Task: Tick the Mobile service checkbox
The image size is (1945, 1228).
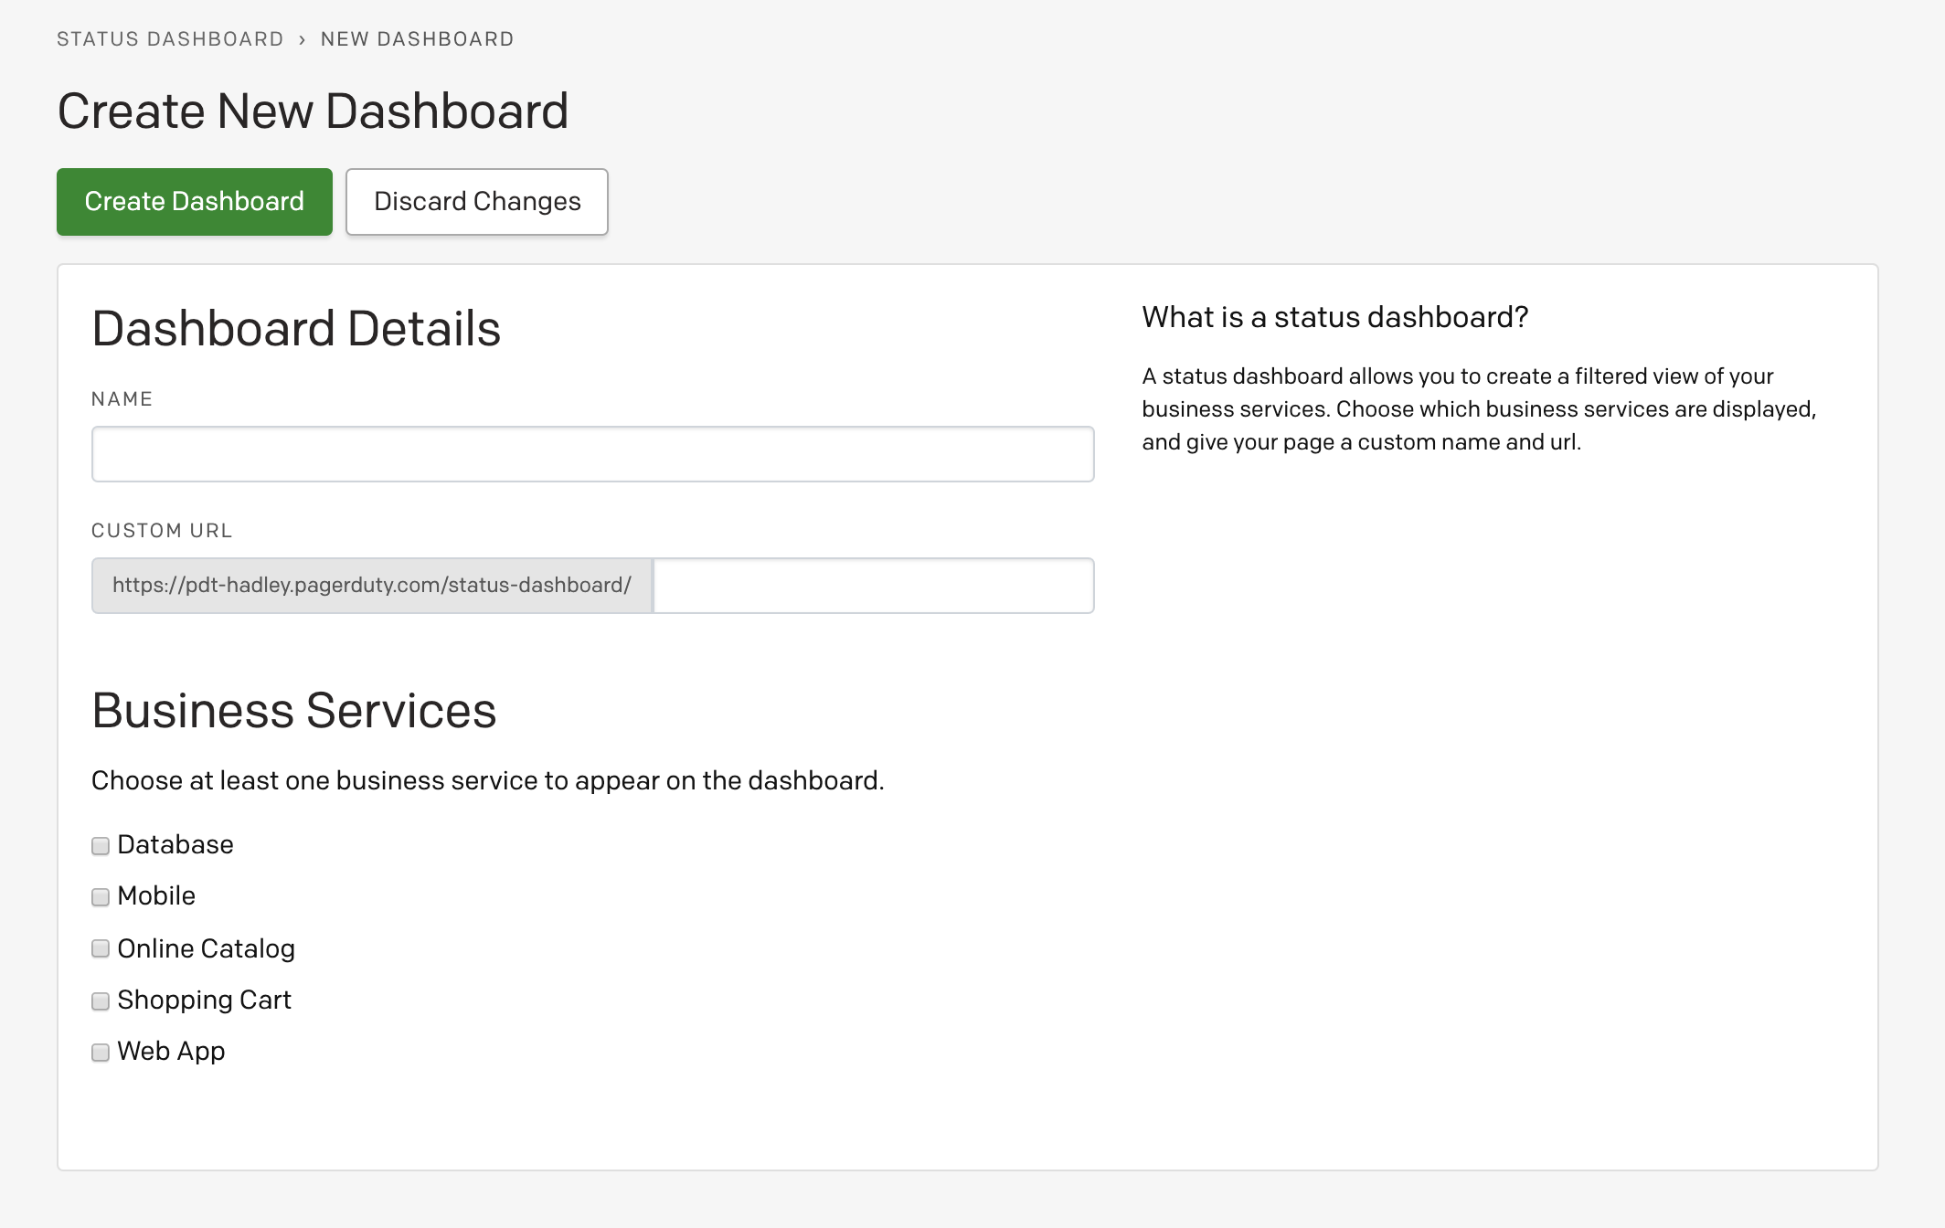Action: coord(101,897)
